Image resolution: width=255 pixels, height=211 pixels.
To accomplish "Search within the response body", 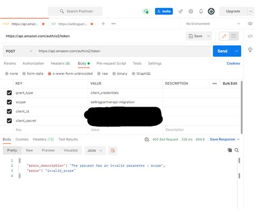I will (237, 150).
